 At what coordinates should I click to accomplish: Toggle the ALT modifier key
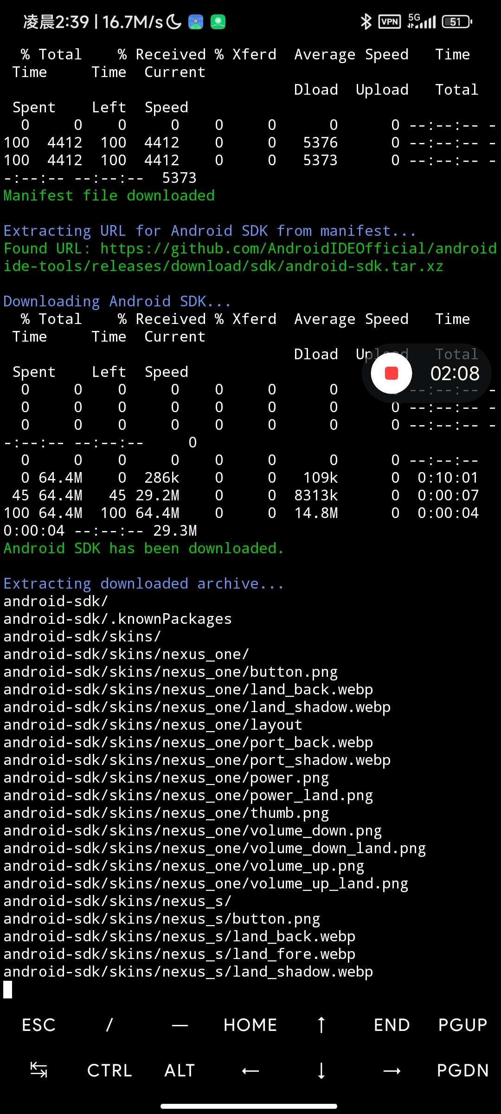tap(180, 1070)
